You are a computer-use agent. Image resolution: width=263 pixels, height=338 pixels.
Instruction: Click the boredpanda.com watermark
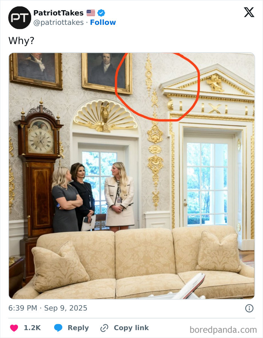point(223,330)
